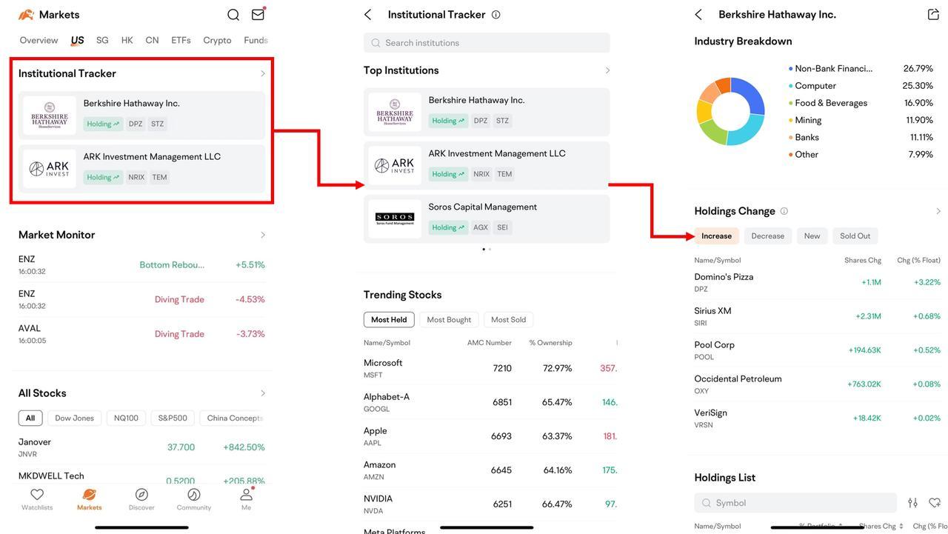Select the New holdings change filter
Viewport: 948px width, 534px height.
pyautogui.click(x=812, y=236)
